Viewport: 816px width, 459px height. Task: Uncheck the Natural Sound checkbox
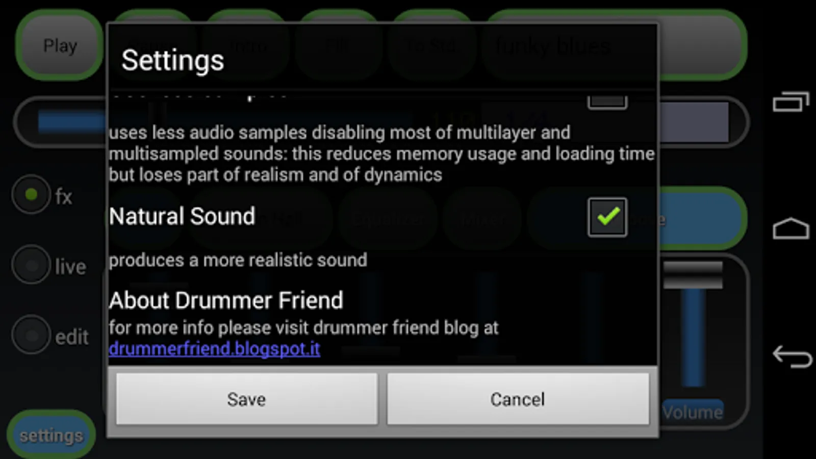click(x=607, y=217)
